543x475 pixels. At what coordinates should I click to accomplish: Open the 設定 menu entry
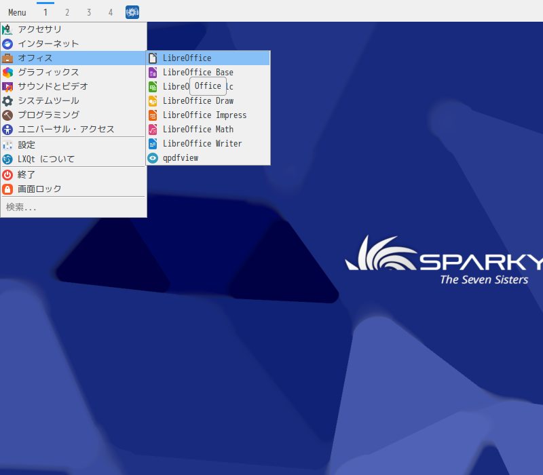coord(73,145)
